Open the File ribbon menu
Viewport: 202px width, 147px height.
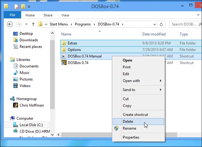pyautogui.click(x=12, y=15)
